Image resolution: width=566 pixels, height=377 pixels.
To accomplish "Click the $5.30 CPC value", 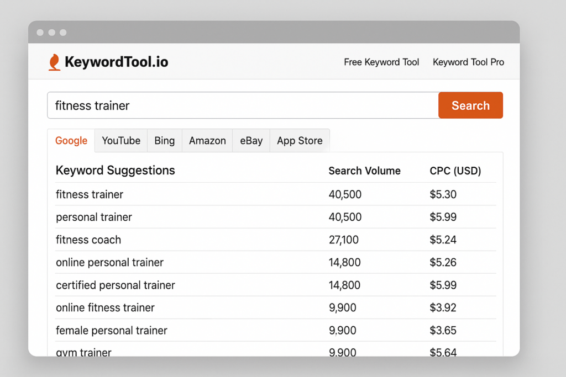I will point(443,194).
